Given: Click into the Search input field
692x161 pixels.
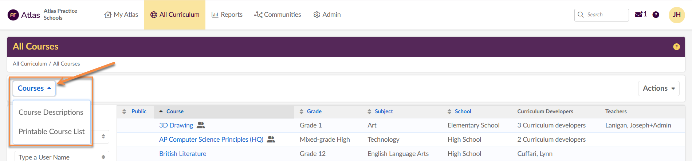Looking at the screenshot, I should [605, 15].
